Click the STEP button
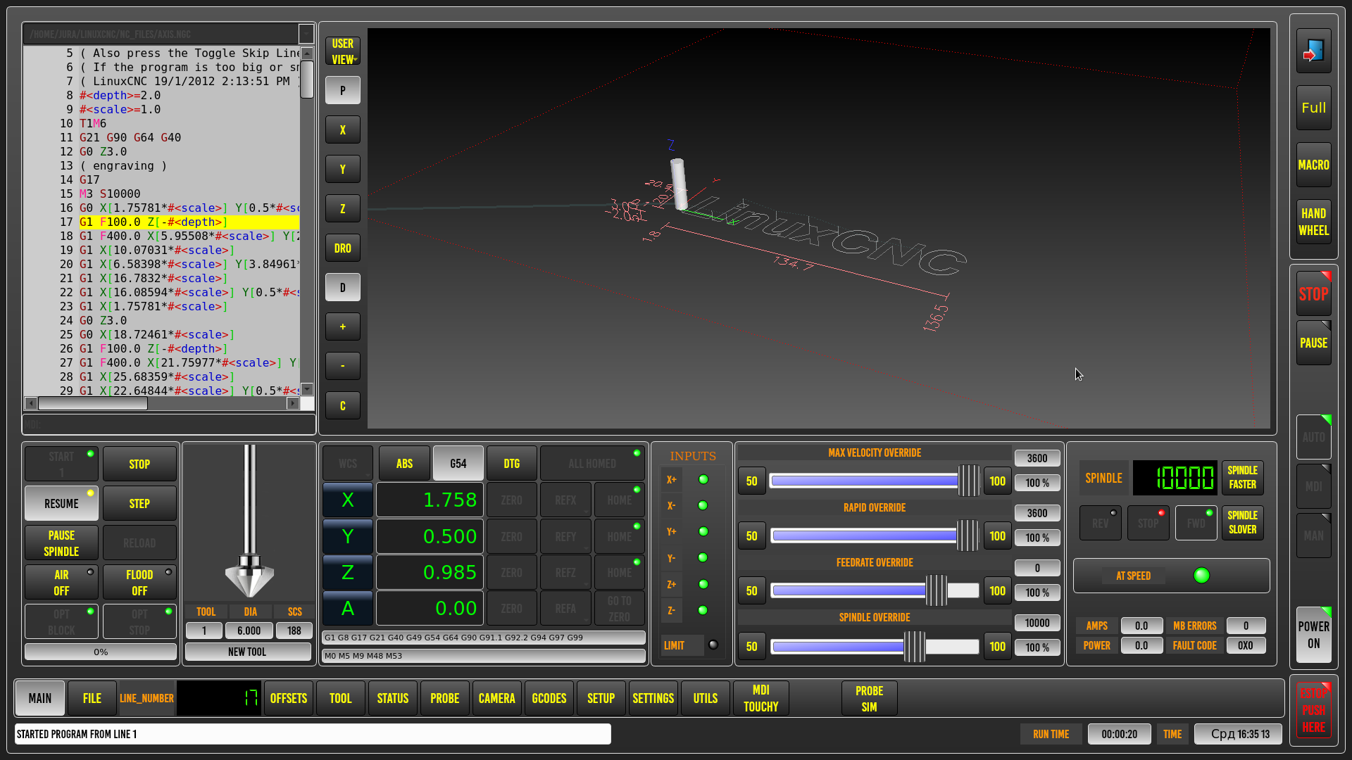Image resolution: width=1352 pixels, height=760 pixels. click(x=139, y=504)
